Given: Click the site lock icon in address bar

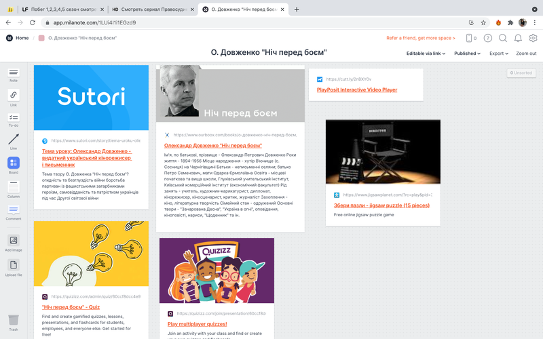Looking at the screenshot, I should point(48,22).
